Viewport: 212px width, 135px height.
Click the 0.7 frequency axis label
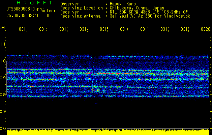click(x=3, y=112)
